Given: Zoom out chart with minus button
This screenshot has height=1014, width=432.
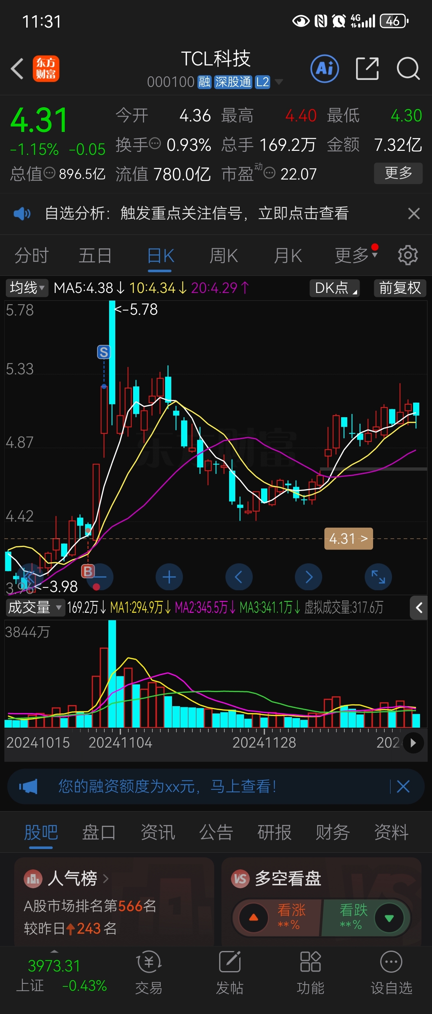Looking at the screenshot, I should click(100, 577).
